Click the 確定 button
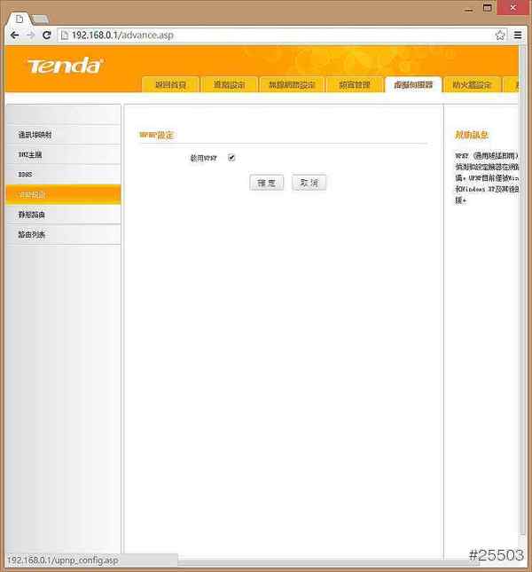This screenshot has height=572, width=532. click(267, 183)
